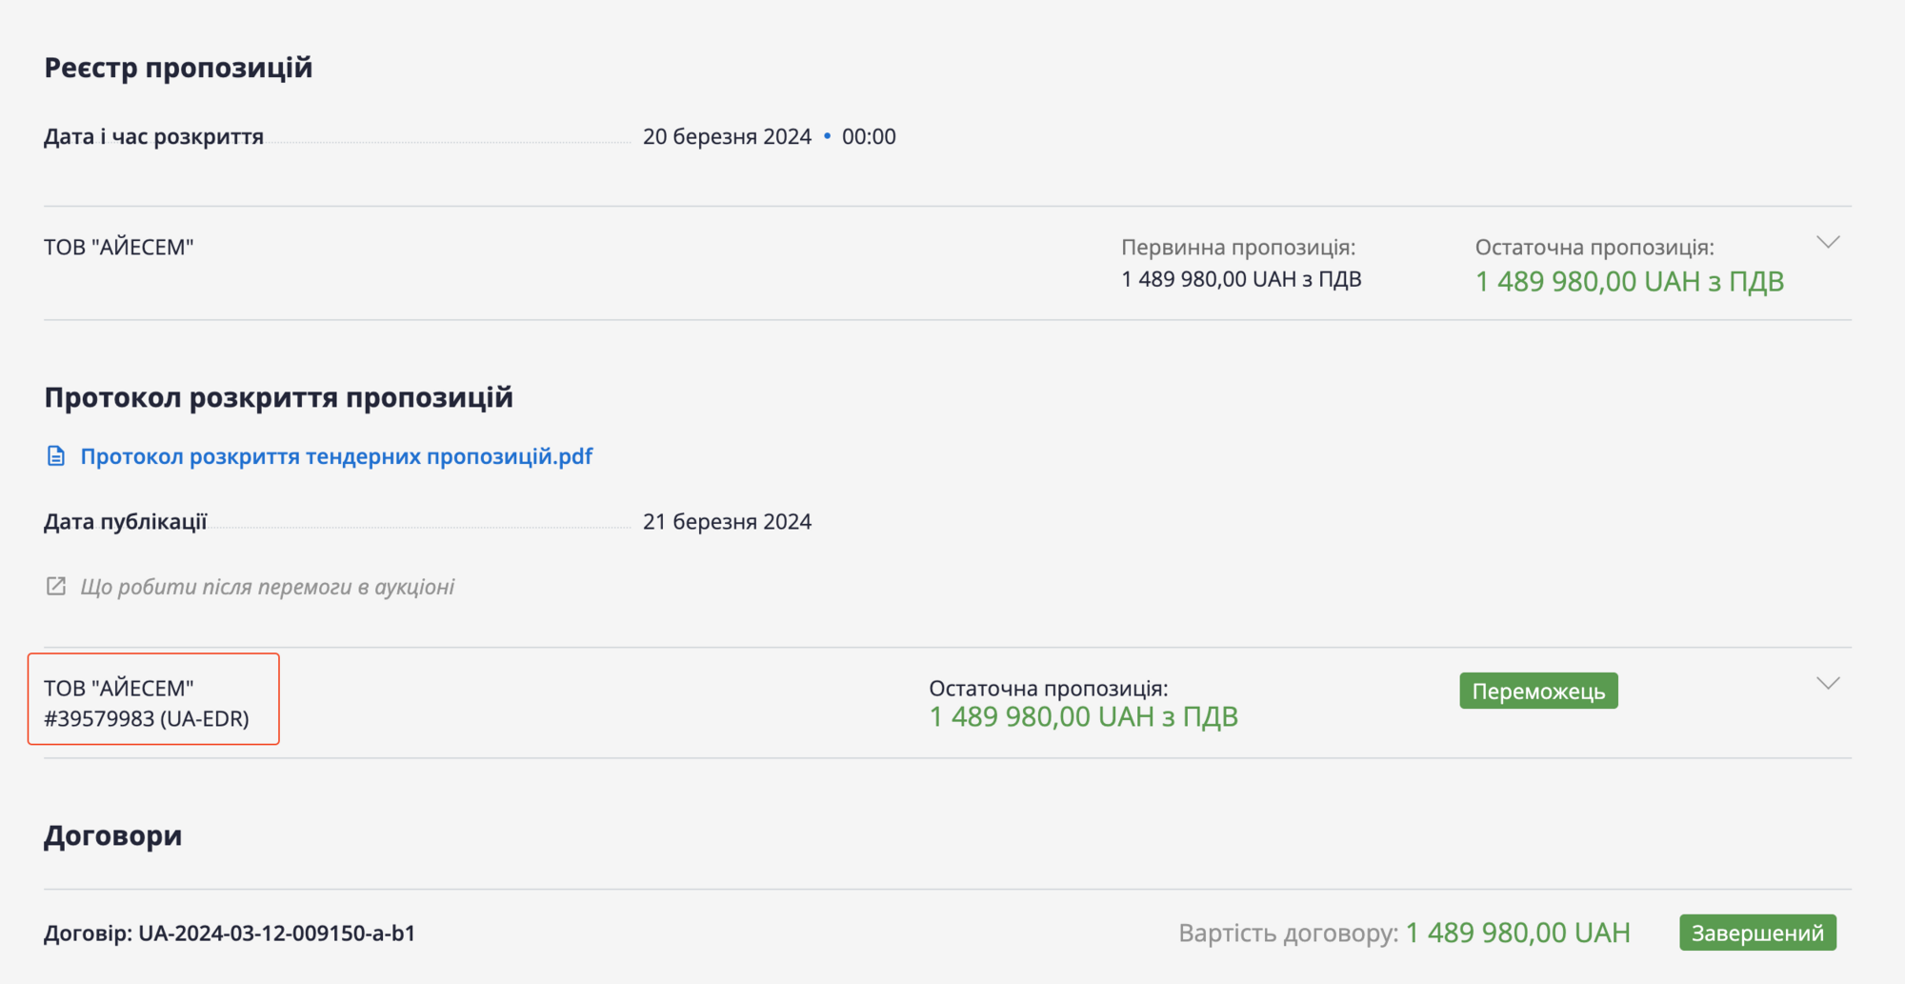Select contract Договір: UA-2024-03-12-009150-a-b1
Image resolution: width=1905 pixels, height=984 pixels.
coord(230,934)
